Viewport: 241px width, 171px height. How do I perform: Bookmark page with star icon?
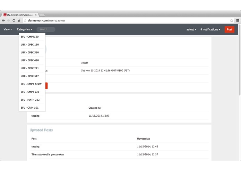(x=232, y=20)
